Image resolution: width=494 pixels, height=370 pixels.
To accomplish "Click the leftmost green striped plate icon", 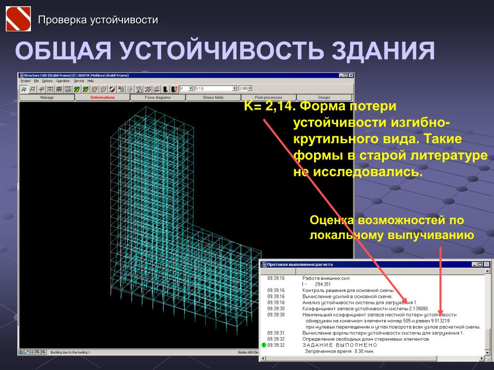I will point(77,89).
